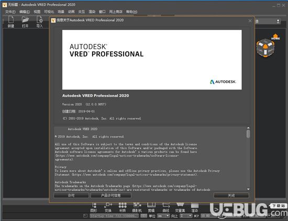Click the 关闭 button to dismiss the dialog
The width and height of the screenshot is (288, 221).
click(x=231, y=195)
